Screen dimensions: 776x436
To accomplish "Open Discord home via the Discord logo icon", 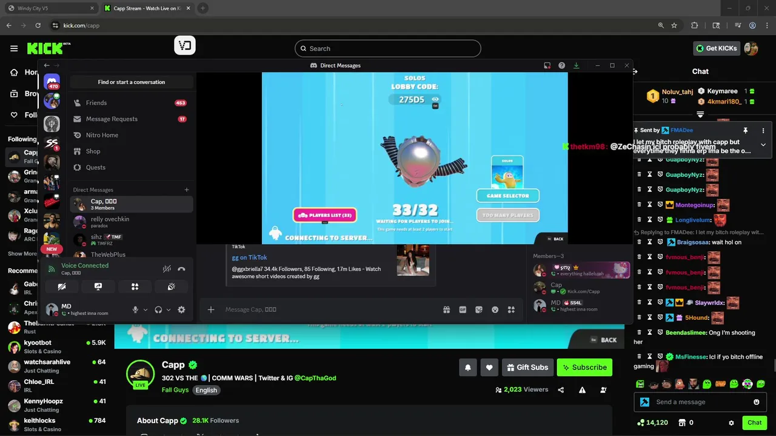I will click(x=52, y=82).
